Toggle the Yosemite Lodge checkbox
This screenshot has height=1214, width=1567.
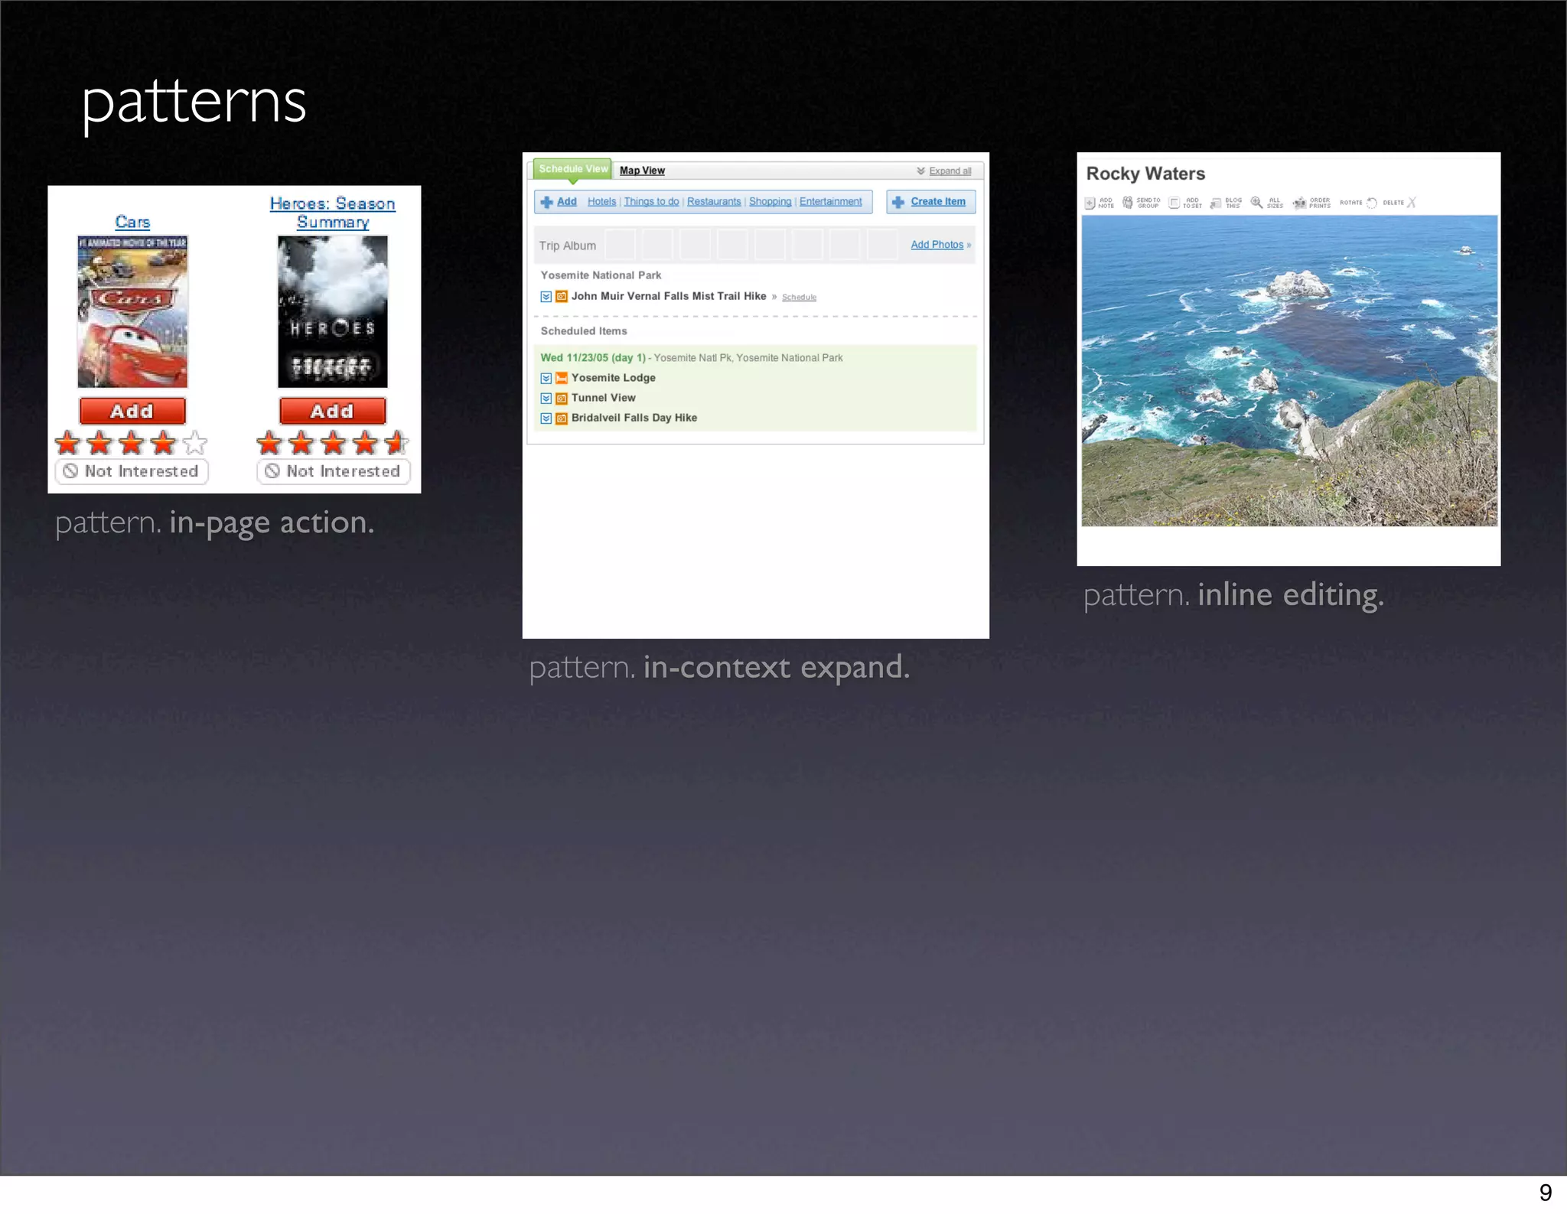(x=546, y=379)
